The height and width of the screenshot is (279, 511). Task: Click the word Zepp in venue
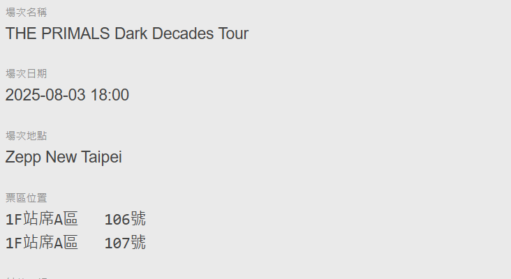tap(23, 158)
